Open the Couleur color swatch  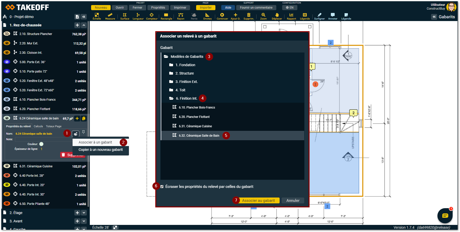tap(41, 144)
